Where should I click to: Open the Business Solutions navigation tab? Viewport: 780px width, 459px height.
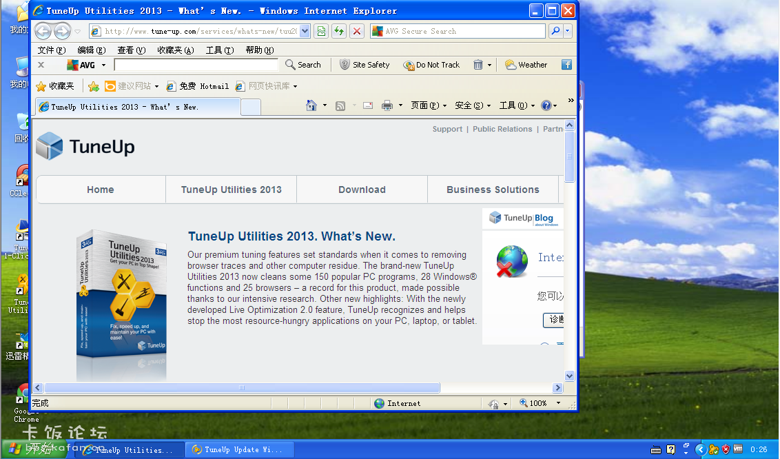[x=493, y=190]
